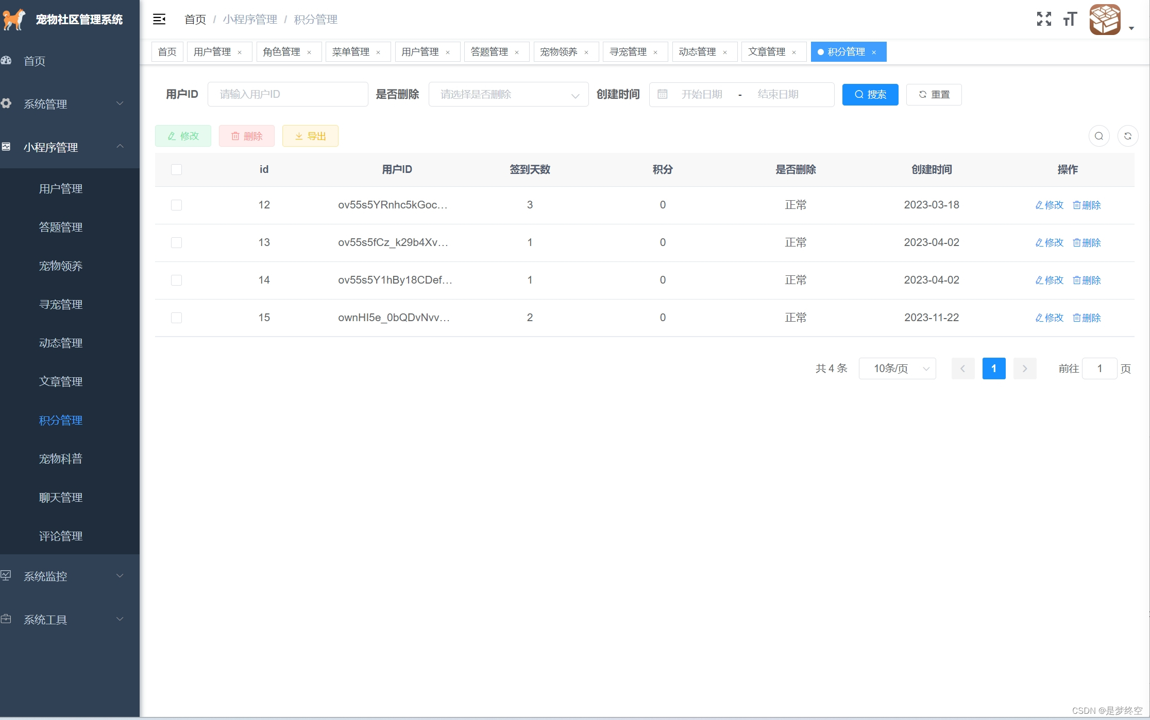
Task: Click the dog logo in sidebar header
Action: click(14, 20)
